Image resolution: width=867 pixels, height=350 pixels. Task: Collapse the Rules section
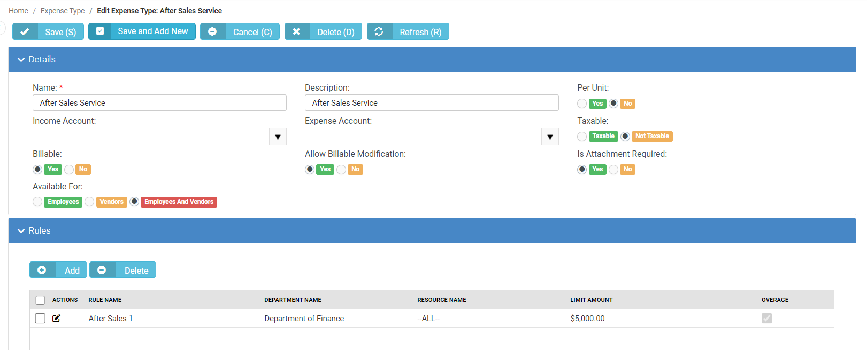coord(21,231)
